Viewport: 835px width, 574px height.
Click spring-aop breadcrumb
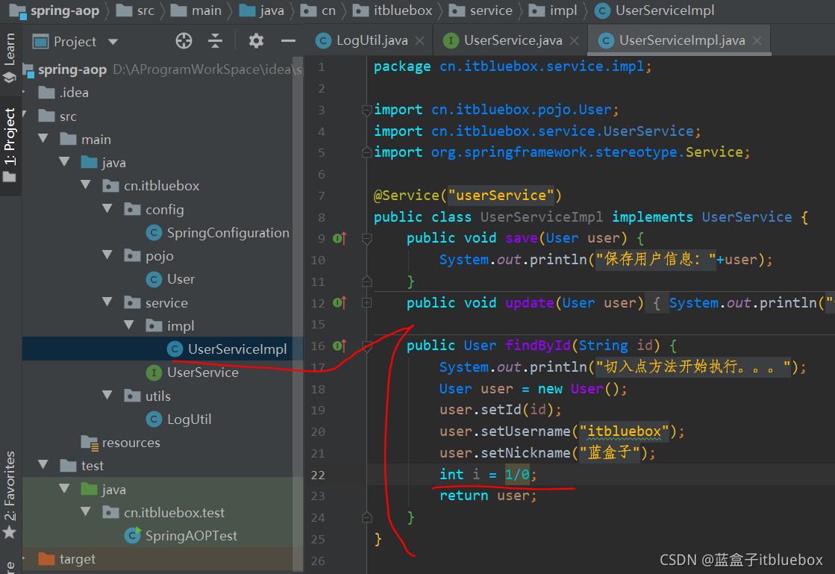[55, 10]
